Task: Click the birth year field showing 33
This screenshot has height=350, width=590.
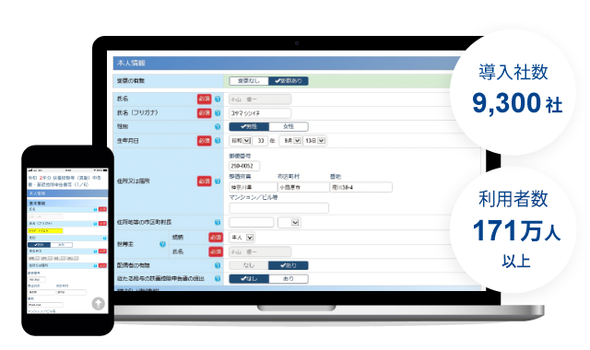Action: [260, 141]
